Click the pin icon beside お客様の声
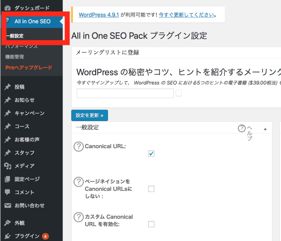This screenshot has width=281, height=241. pos(7,140)
